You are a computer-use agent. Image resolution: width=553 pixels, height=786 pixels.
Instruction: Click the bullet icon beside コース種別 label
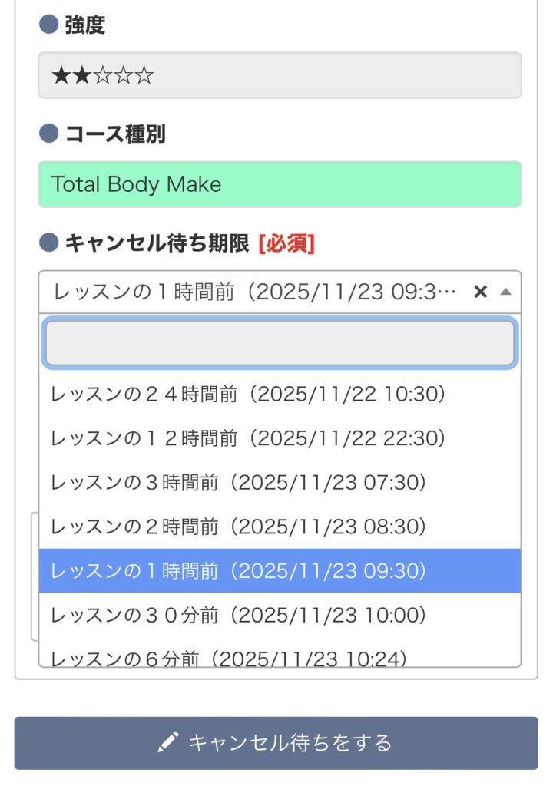click(x=47, y=134)
